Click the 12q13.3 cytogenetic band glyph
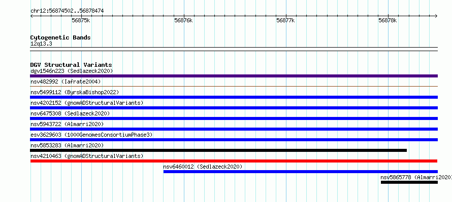This screenshot has height=202, width=452. click(234, 49)
